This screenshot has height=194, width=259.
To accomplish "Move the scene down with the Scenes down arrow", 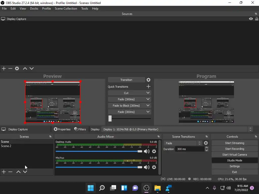I will coord(25,172).
